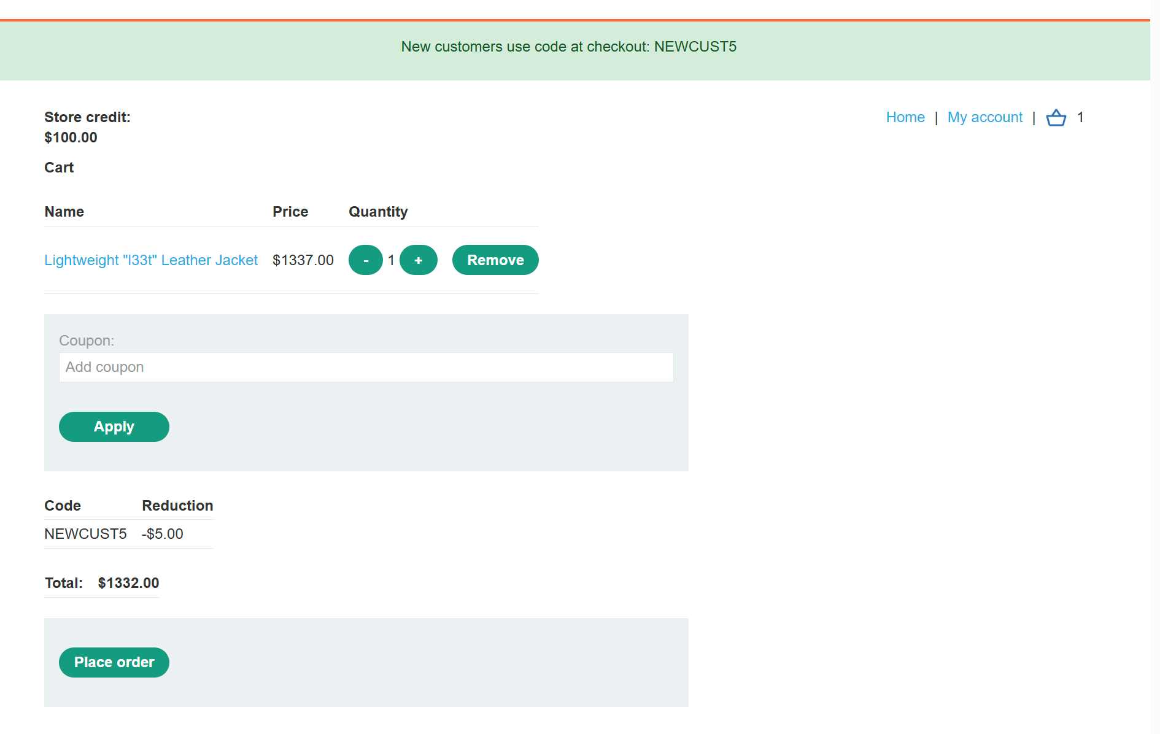The height and width of the screenshot is (734, 1160).
Task: Click the Store credit $100.00 amount
Action: point(71,137)
